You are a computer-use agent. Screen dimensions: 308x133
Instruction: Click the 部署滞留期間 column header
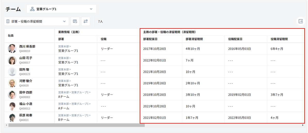coord(194,39)
